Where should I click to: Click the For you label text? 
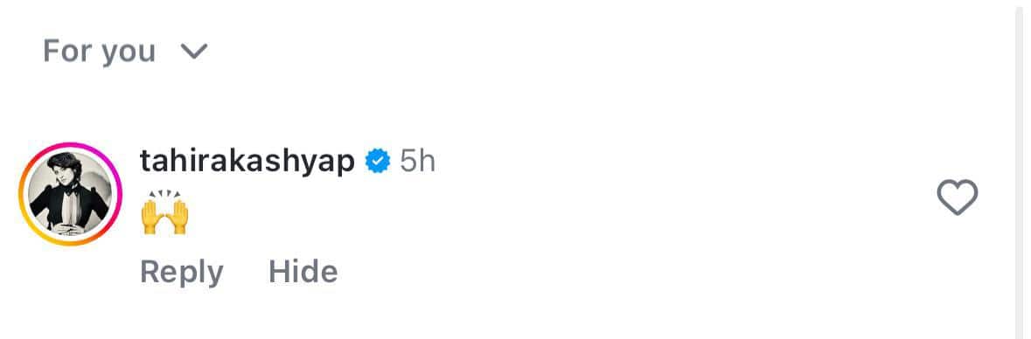(x=100, y=52)
